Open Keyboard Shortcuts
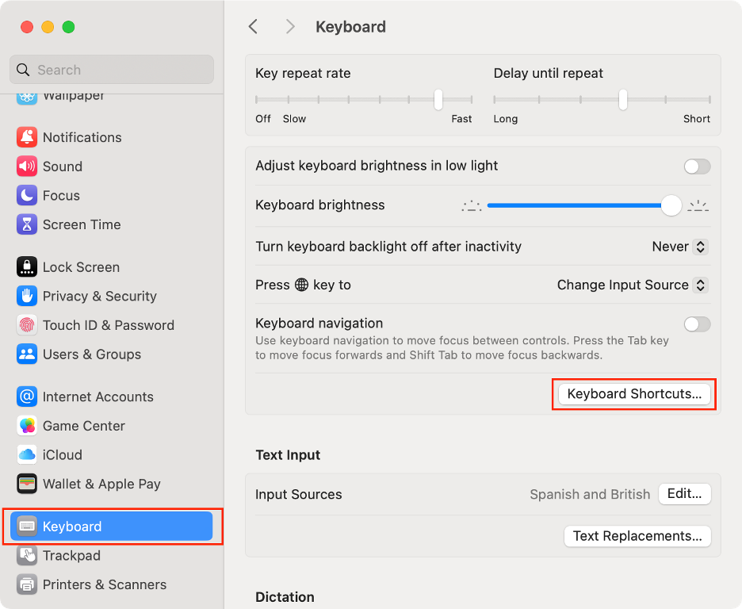742x609 pixels. (633, 393)
